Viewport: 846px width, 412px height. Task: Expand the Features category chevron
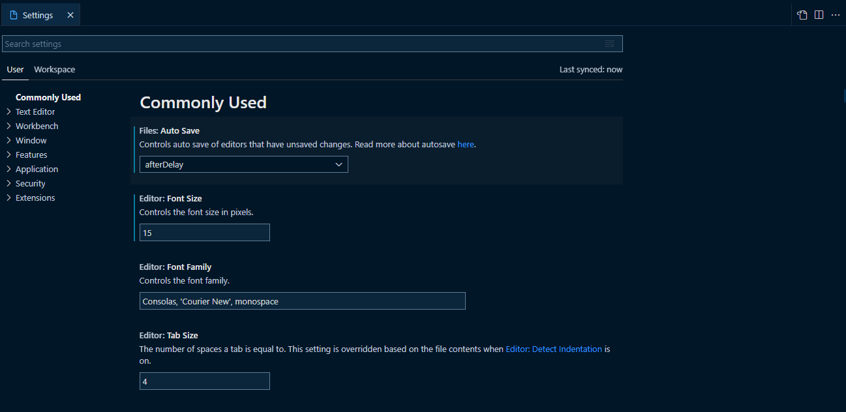click(8, 154)
